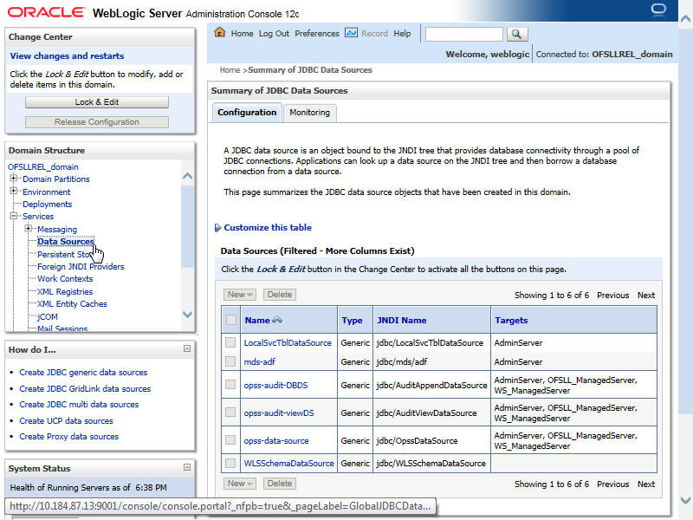Click Create JDBC GridLink data sources link
This screenshot has width=693, height=520.
point(85,388)
